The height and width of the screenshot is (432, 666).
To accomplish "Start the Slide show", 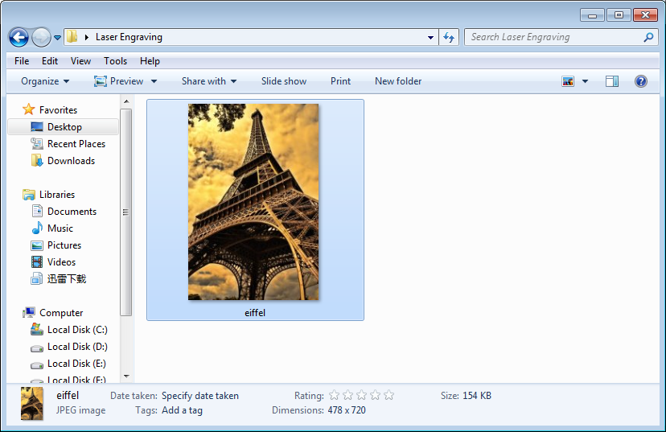I will [284, 81].
